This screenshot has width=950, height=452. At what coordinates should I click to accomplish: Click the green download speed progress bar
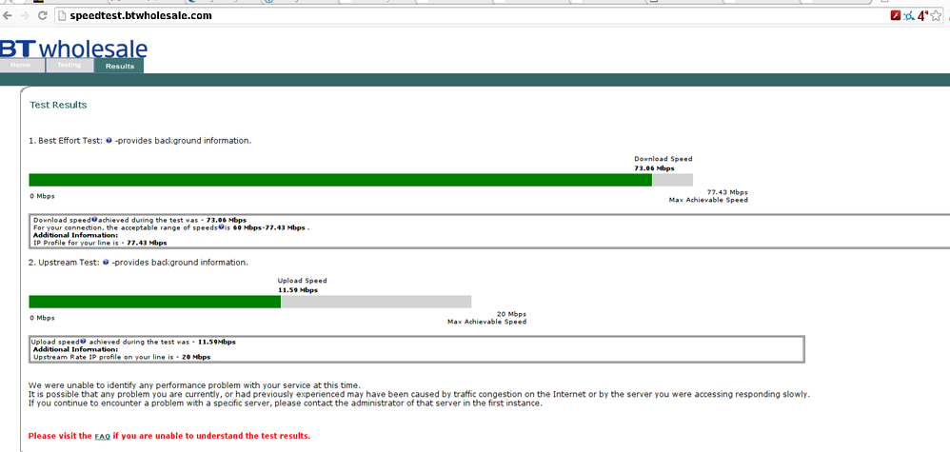coord(341,180)
